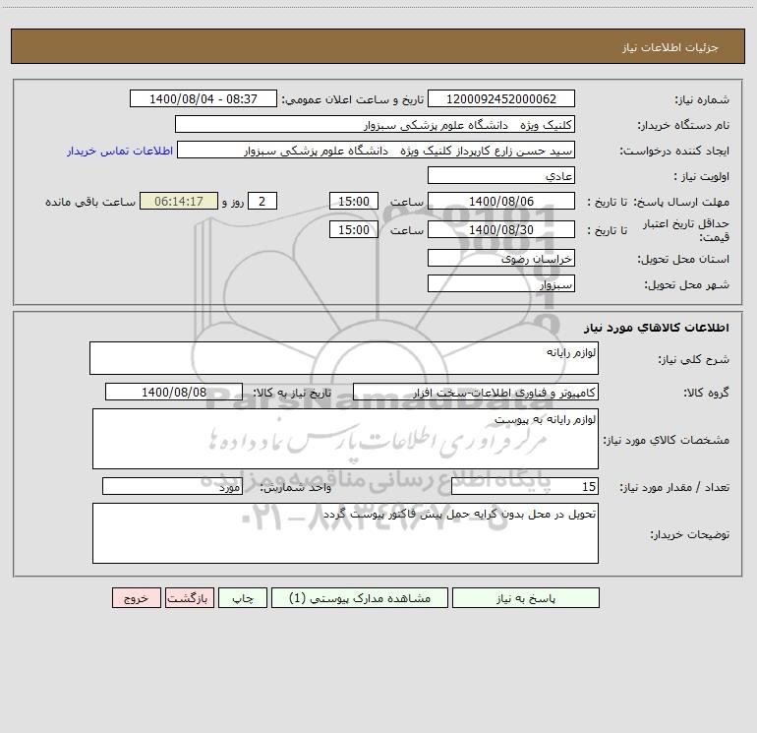
Task: Click the 'ساعت باقی مانده' label
Action: coord(90,202)
